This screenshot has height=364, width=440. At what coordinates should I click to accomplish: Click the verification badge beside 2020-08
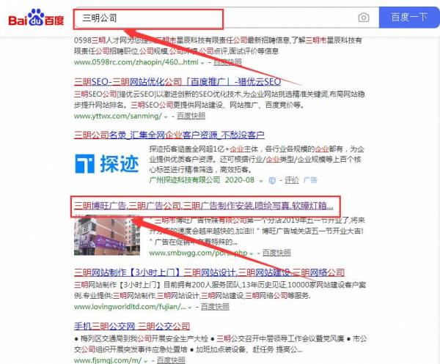[271, 179]
